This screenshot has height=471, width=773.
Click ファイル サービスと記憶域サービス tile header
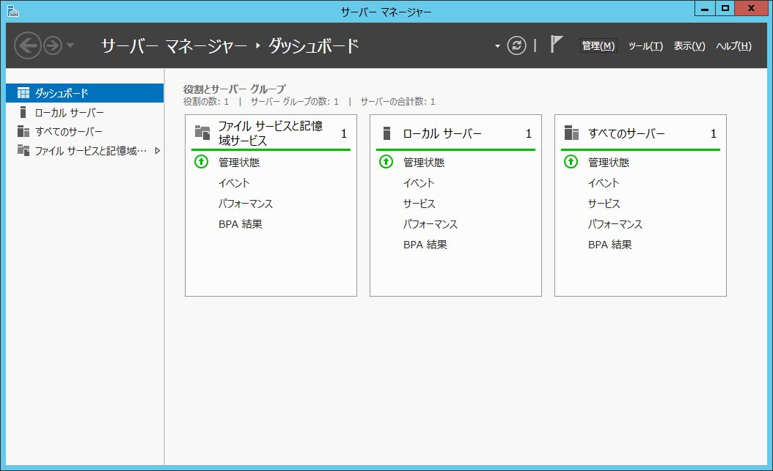pos(270,133)
